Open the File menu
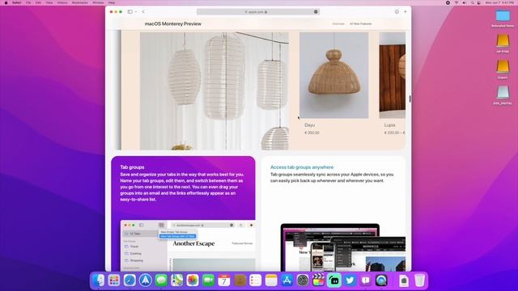 tap(28, 2)
